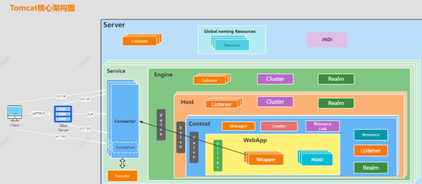Screen dimensions: 422x184
Task: Click the Global naming Resources title
Action: coord(229,31)
